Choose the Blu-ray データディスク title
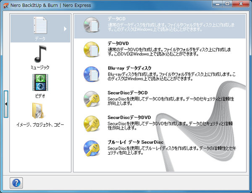Screen dimensions: 252x193 (129, 68)
